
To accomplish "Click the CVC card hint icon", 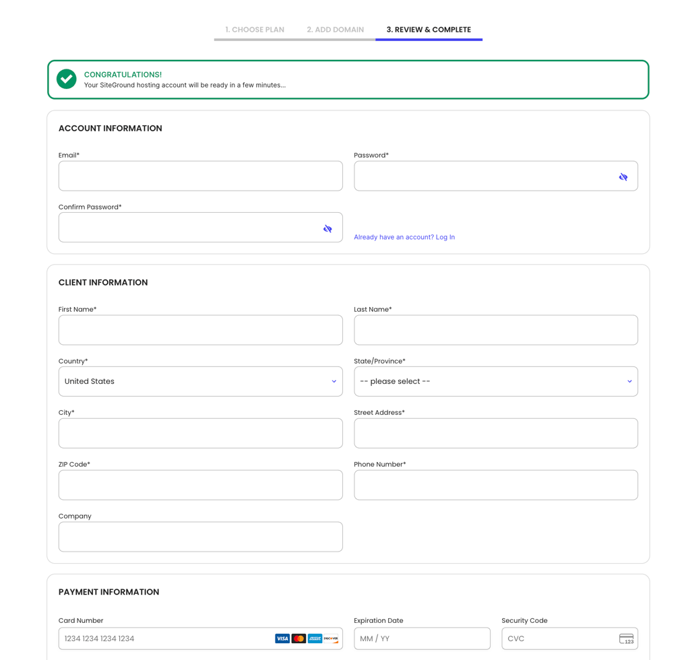I will (626, 639).
